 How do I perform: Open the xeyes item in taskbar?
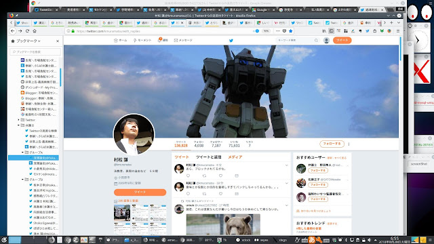point(261,240)
